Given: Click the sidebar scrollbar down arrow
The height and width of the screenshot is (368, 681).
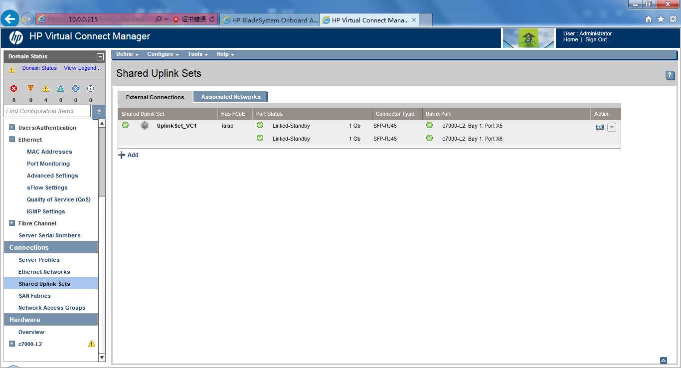Looking at the screenshot, I should 102,357.
